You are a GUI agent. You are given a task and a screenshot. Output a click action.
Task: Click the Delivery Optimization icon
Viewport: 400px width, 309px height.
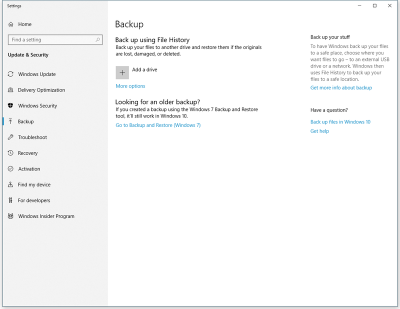point(10,90)
